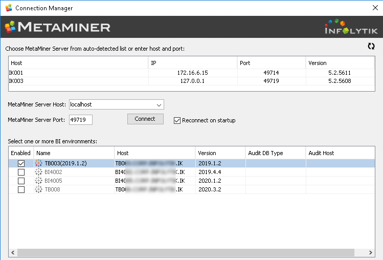Click the MetaMiner Server Port field
Screen dimensions: 383x260
click(x=81, y=120)
